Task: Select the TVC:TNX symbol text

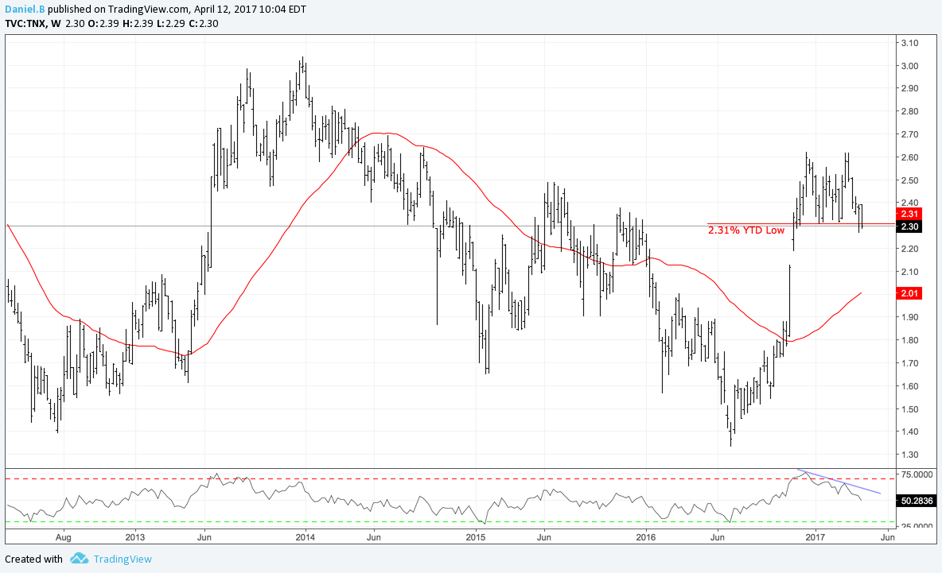Action: pos(25,24)
